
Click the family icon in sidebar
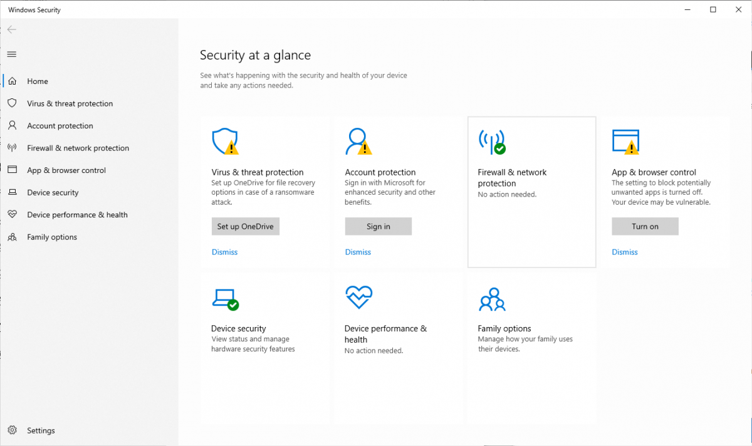(x=12, y=237)
